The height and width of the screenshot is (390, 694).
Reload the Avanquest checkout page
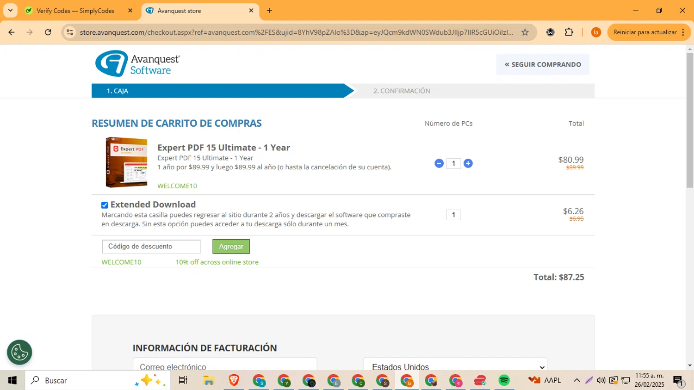(48, 32)
